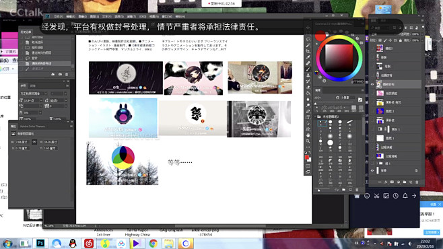Screen dimensions: 443x249
Task: Open the font style dropdown in Character panel
Action: pos(65,94)
